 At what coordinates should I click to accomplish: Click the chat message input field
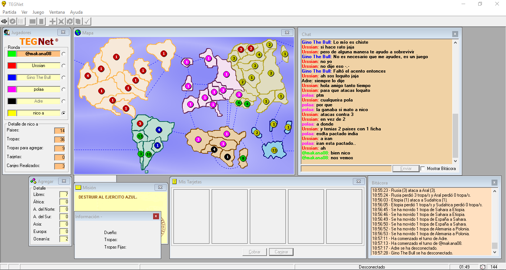point(346,169)
